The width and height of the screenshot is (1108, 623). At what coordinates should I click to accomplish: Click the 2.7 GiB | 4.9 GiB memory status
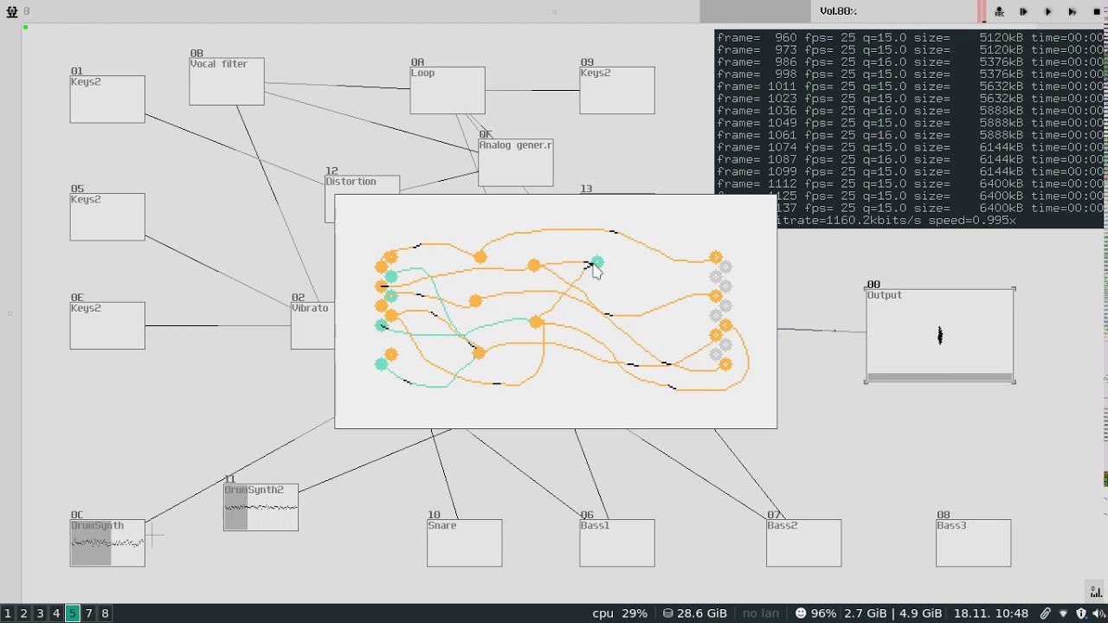pyautogui.click(x=892, y=613)
